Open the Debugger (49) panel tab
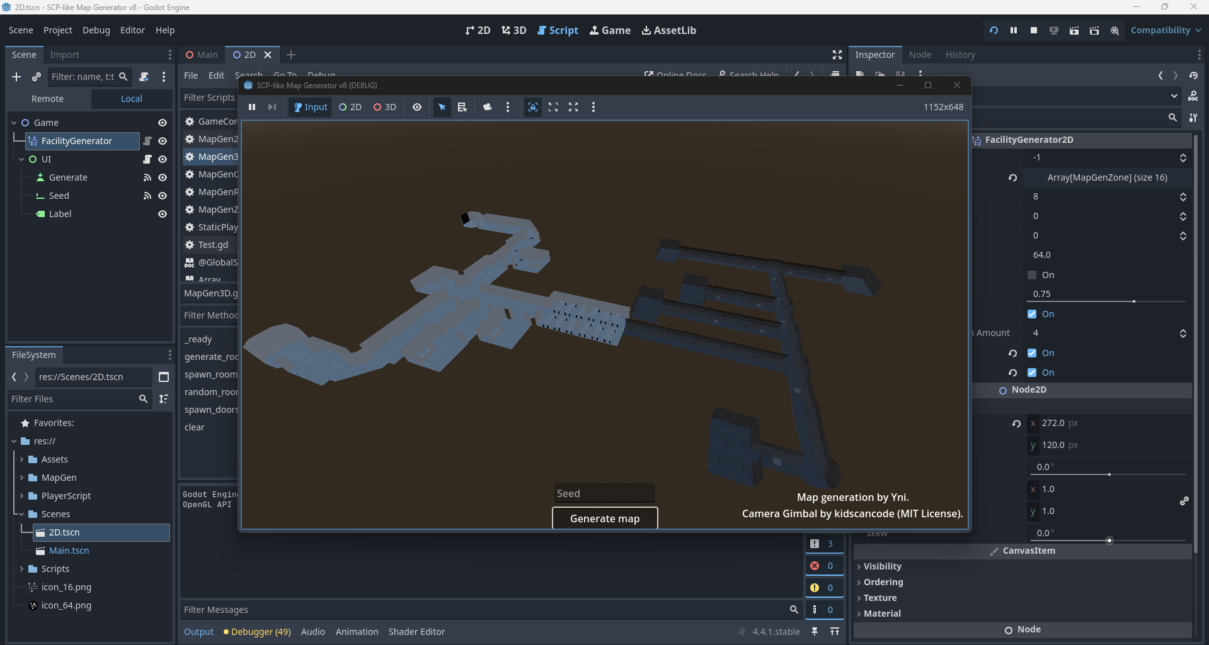Screen dimensions: 1209x645 tap(257, 632)
